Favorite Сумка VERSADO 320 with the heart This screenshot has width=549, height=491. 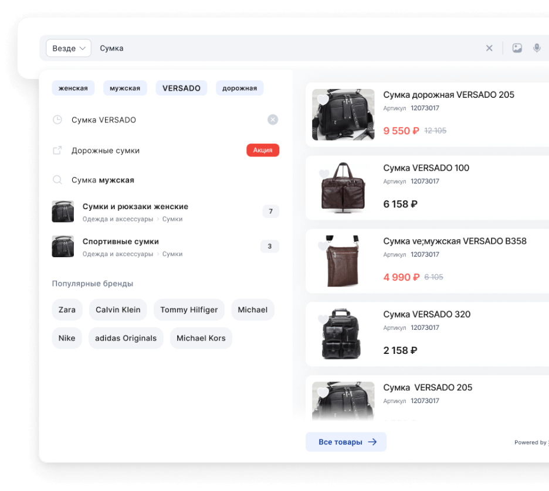[323, 319]
